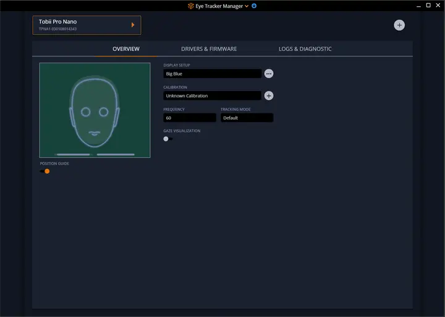The height and width of the screenshot is (317, 445).
Task: Click the add eye tracker plus icon
Action: pyautogui.click(x=399, y=25)
